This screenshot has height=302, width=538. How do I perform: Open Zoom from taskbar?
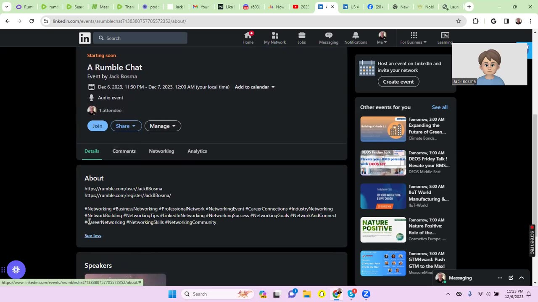(x=366, y=294)
